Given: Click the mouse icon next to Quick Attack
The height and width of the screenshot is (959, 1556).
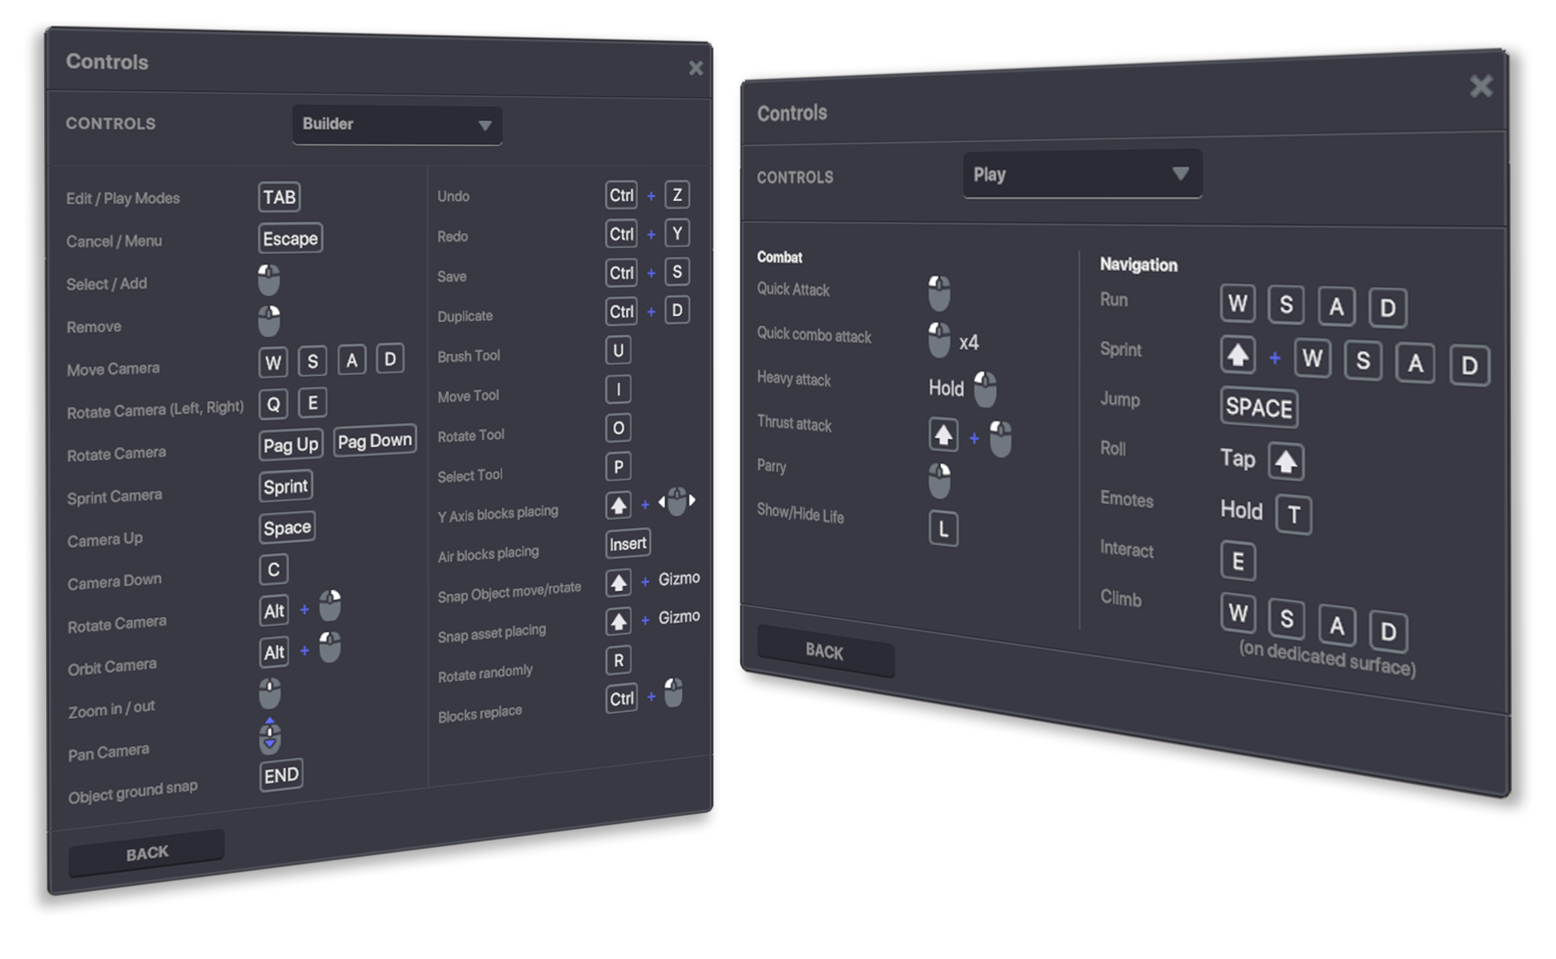Looking at the screenshot, I should pos(939,293).
